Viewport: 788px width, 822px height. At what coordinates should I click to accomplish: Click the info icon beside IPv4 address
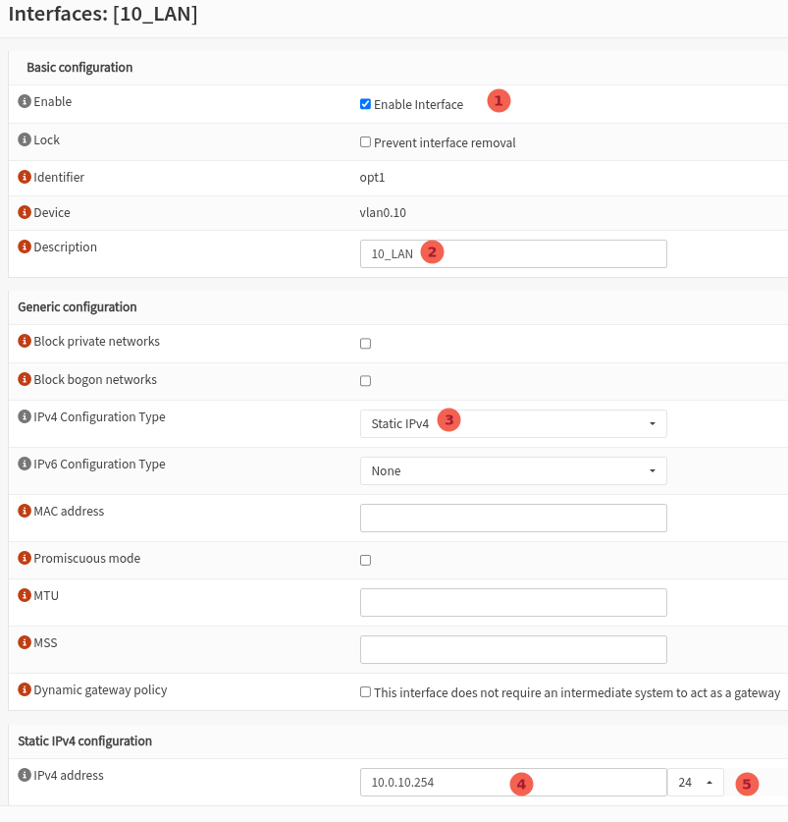coord(24,775)
